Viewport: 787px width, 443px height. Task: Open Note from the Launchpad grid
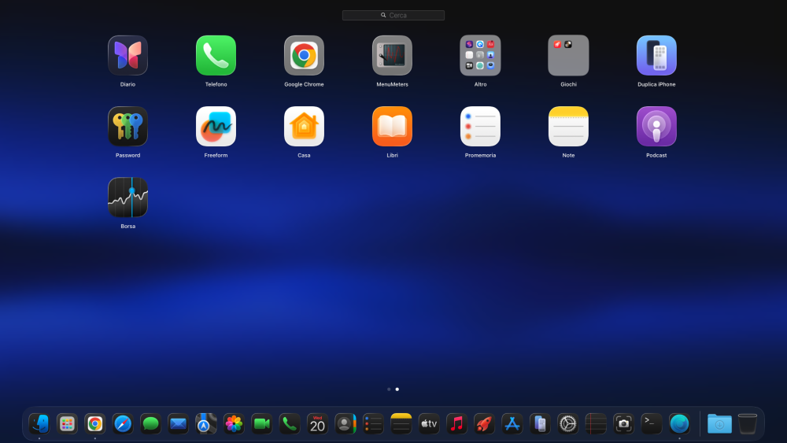pos(568,127)
